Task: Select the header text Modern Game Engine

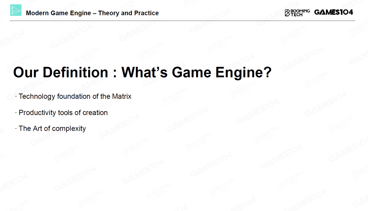Action: tap(60, 13)
